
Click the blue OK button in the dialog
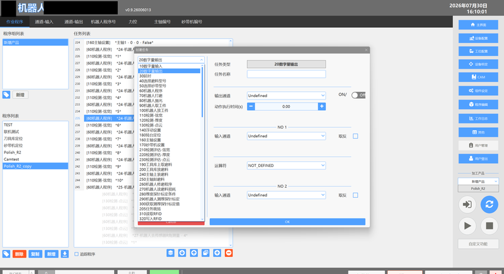[287, 222]
